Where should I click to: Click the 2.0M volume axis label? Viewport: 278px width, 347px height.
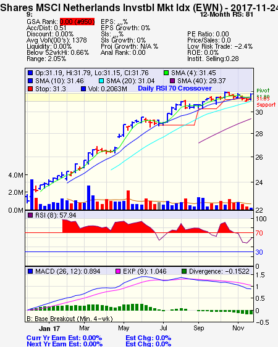[x=15, y=192]
